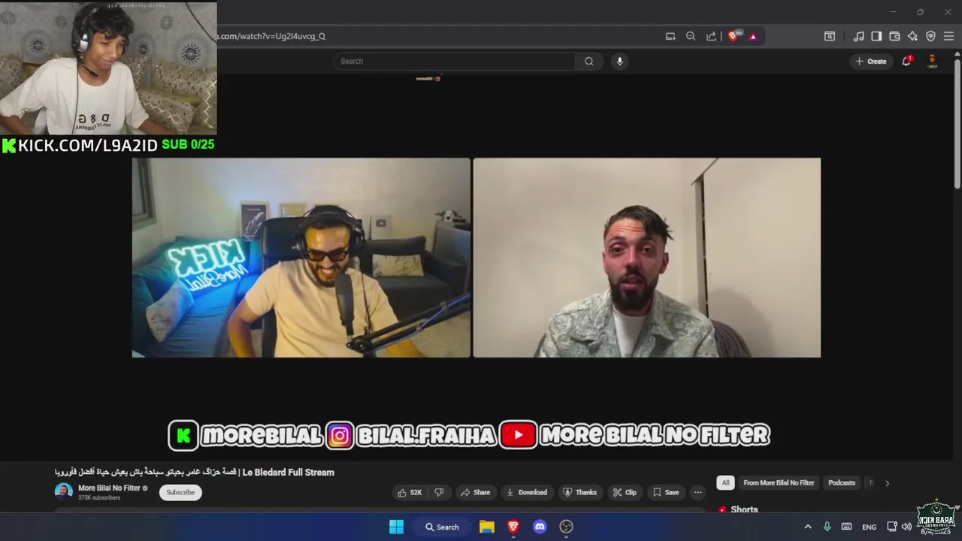Image resolution: width=962 pixels, height=541 pixels.
Task: Click the zoom magnifier in address bar
Action: [691, 36]
